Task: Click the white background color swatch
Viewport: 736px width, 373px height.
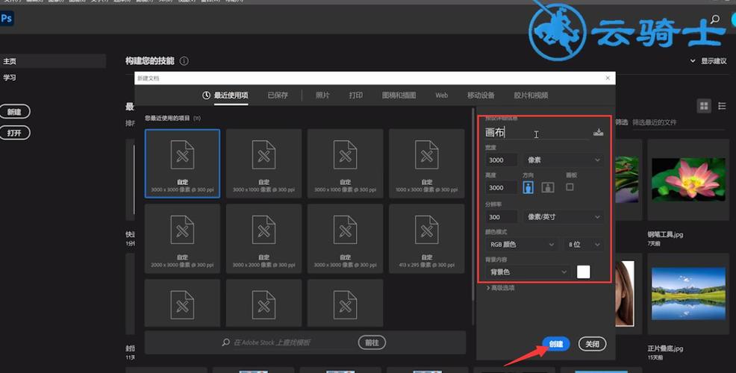Action: 583,272
